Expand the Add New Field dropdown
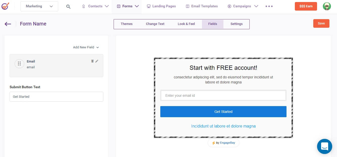The height and width of the screenshot is (157, 337). coord(86,47)
